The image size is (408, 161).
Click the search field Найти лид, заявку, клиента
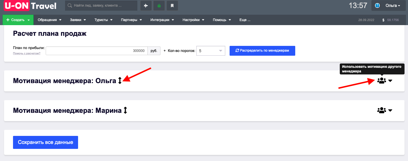101,5
